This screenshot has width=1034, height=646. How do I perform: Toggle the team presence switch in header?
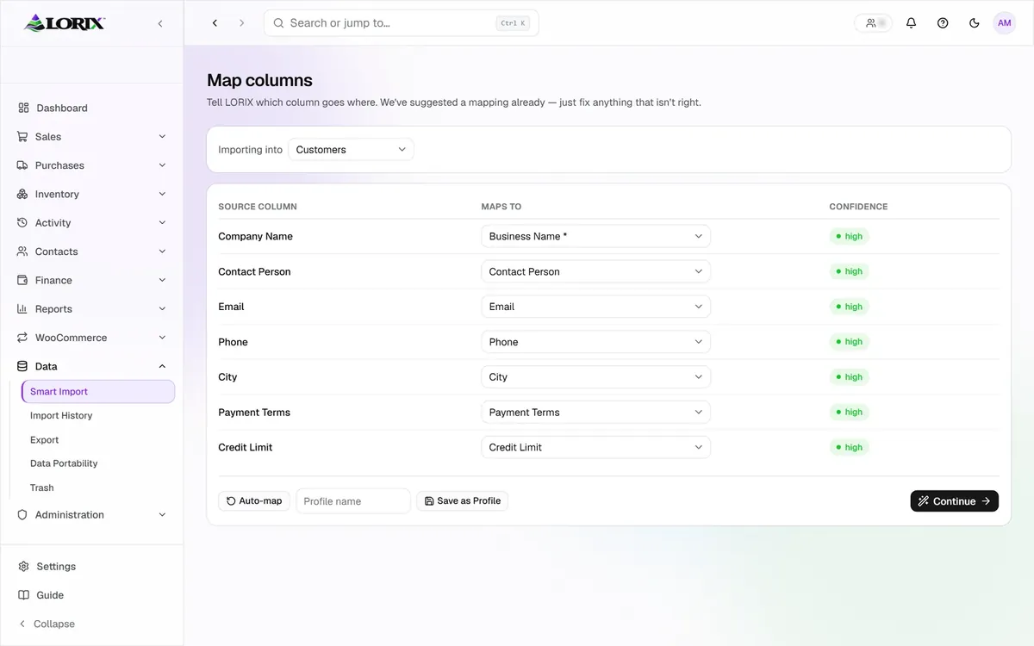coord(874,23)
